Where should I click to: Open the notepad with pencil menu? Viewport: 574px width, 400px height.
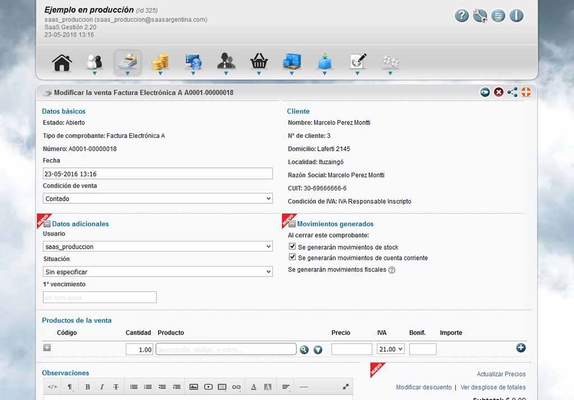click(x=358, y=62)
